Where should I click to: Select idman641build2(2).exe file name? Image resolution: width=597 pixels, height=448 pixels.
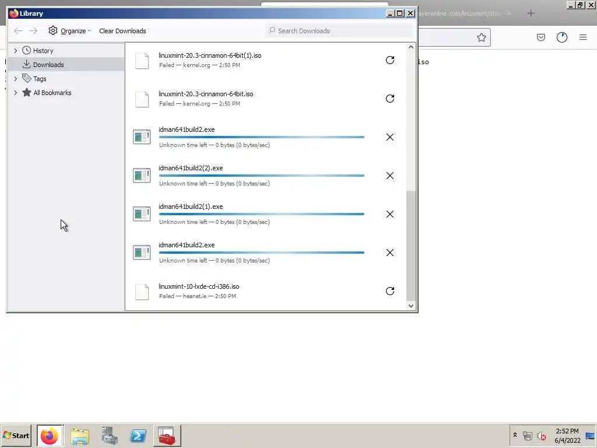coord(191,168)
